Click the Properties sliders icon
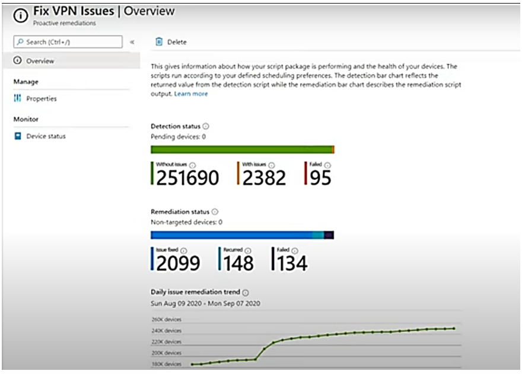 pos(17,98)
